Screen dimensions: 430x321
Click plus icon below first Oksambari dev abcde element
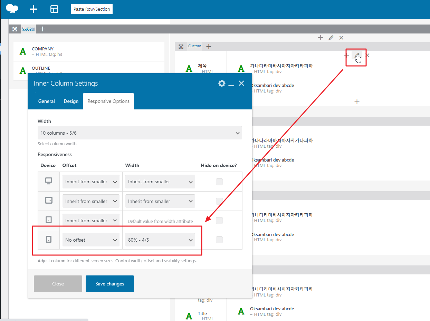click(x=357, y=102)
